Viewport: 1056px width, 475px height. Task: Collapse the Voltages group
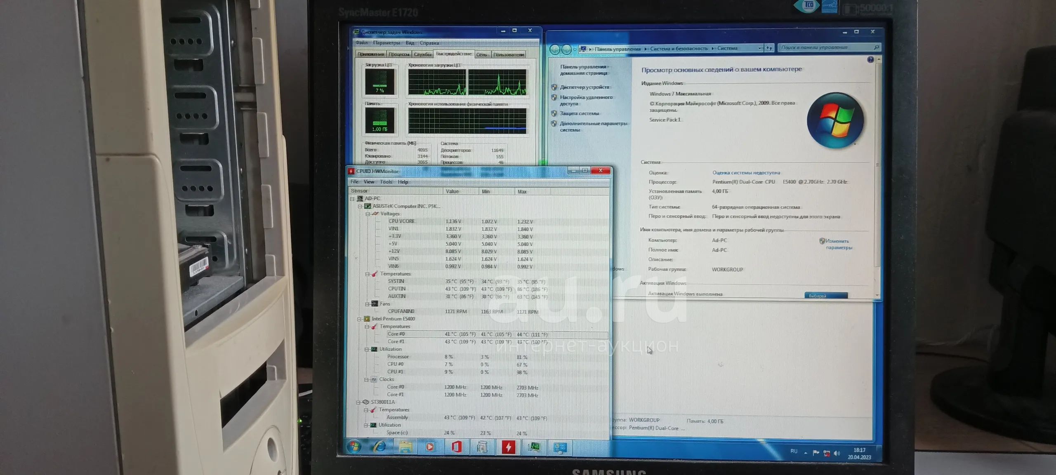(x=368, y=214)
